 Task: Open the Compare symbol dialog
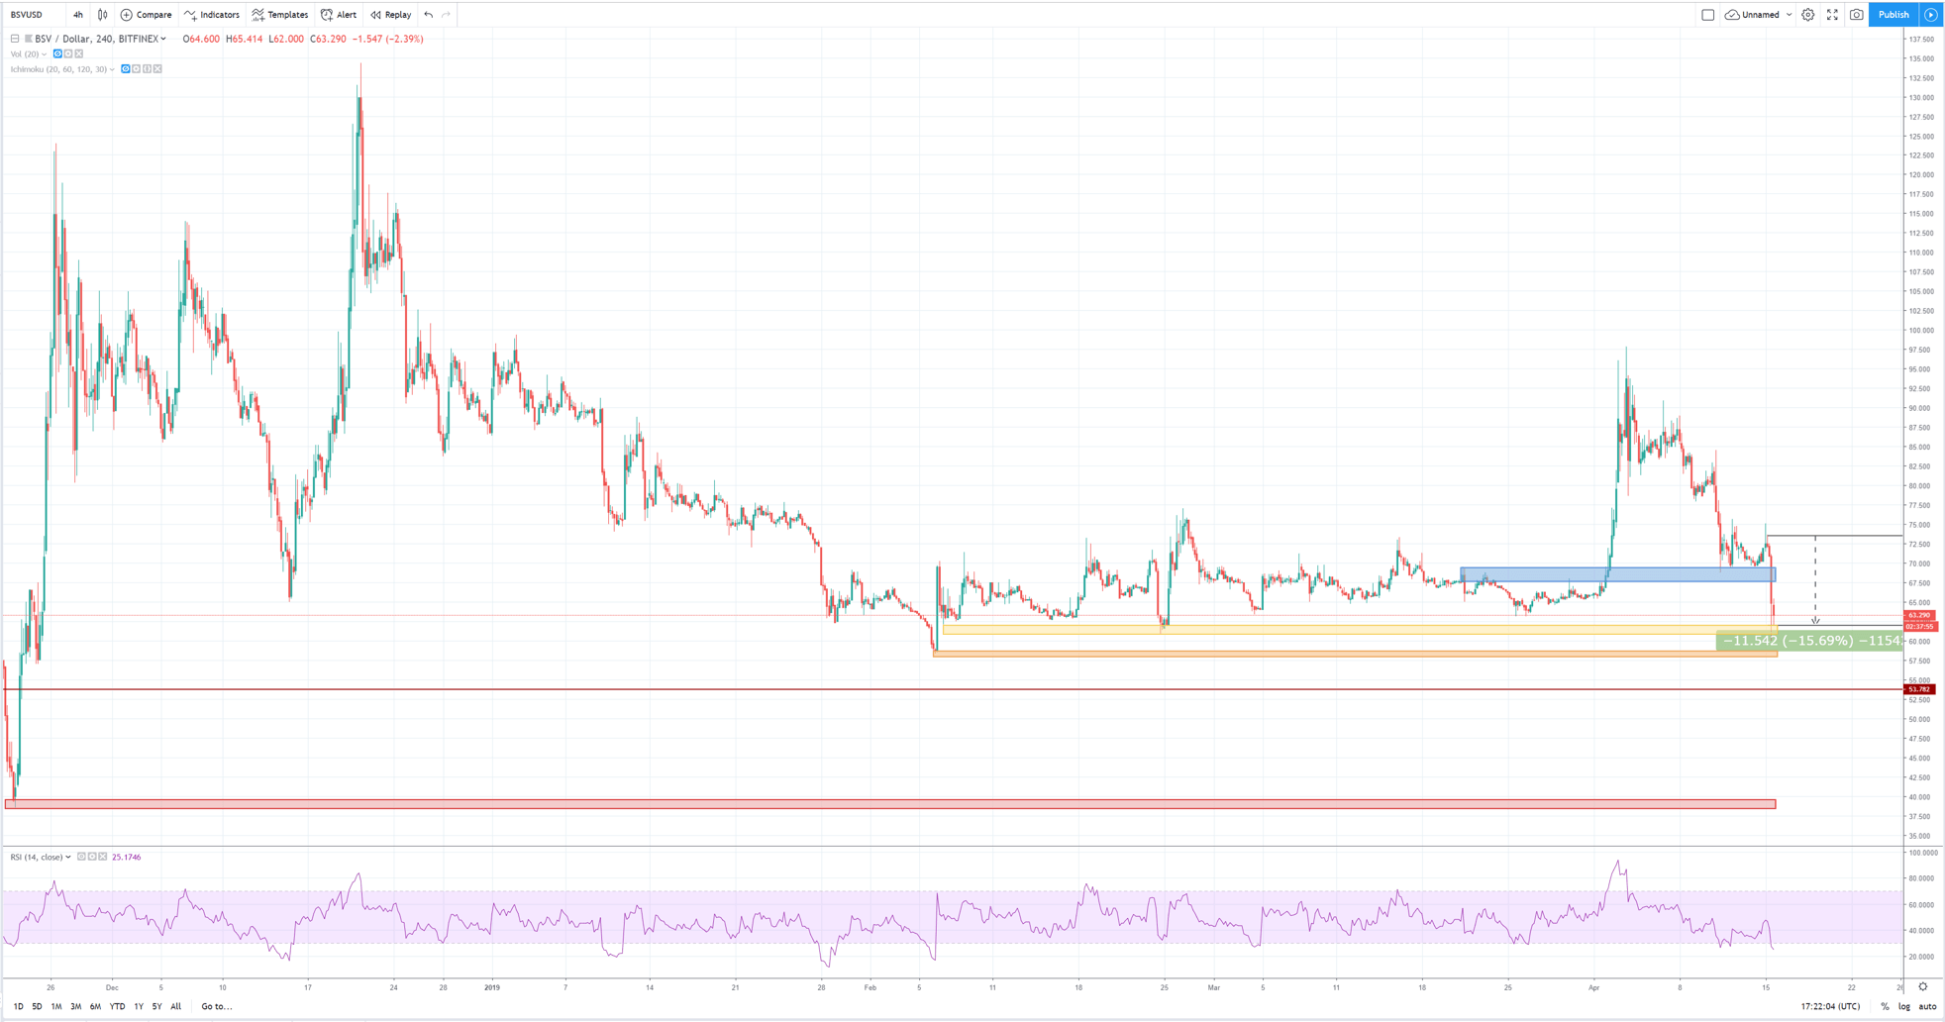tap(146, 15)
